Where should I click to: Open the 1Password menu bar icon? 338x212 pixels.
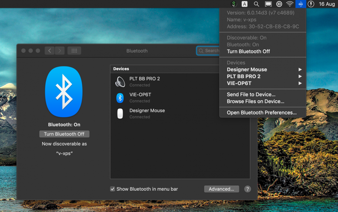tap(279, 4)
